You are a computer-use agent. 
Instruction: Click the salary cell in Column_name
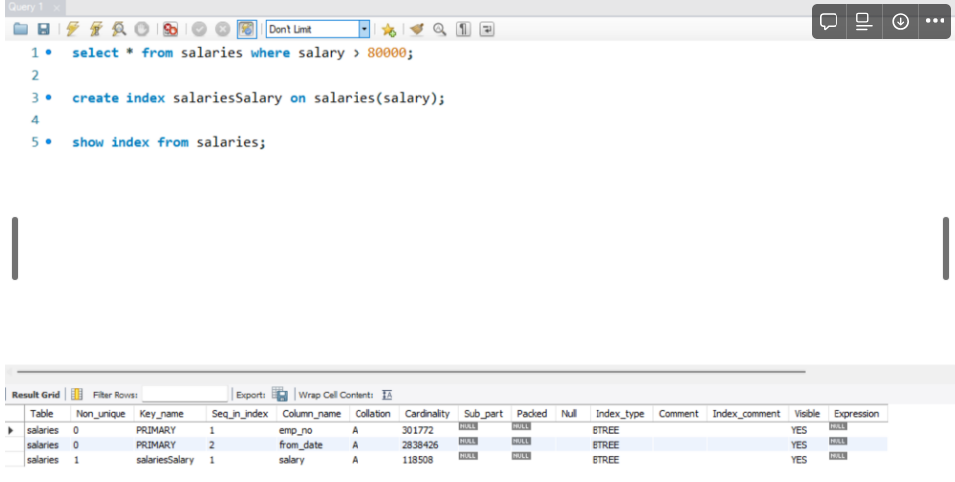(291, 460)
